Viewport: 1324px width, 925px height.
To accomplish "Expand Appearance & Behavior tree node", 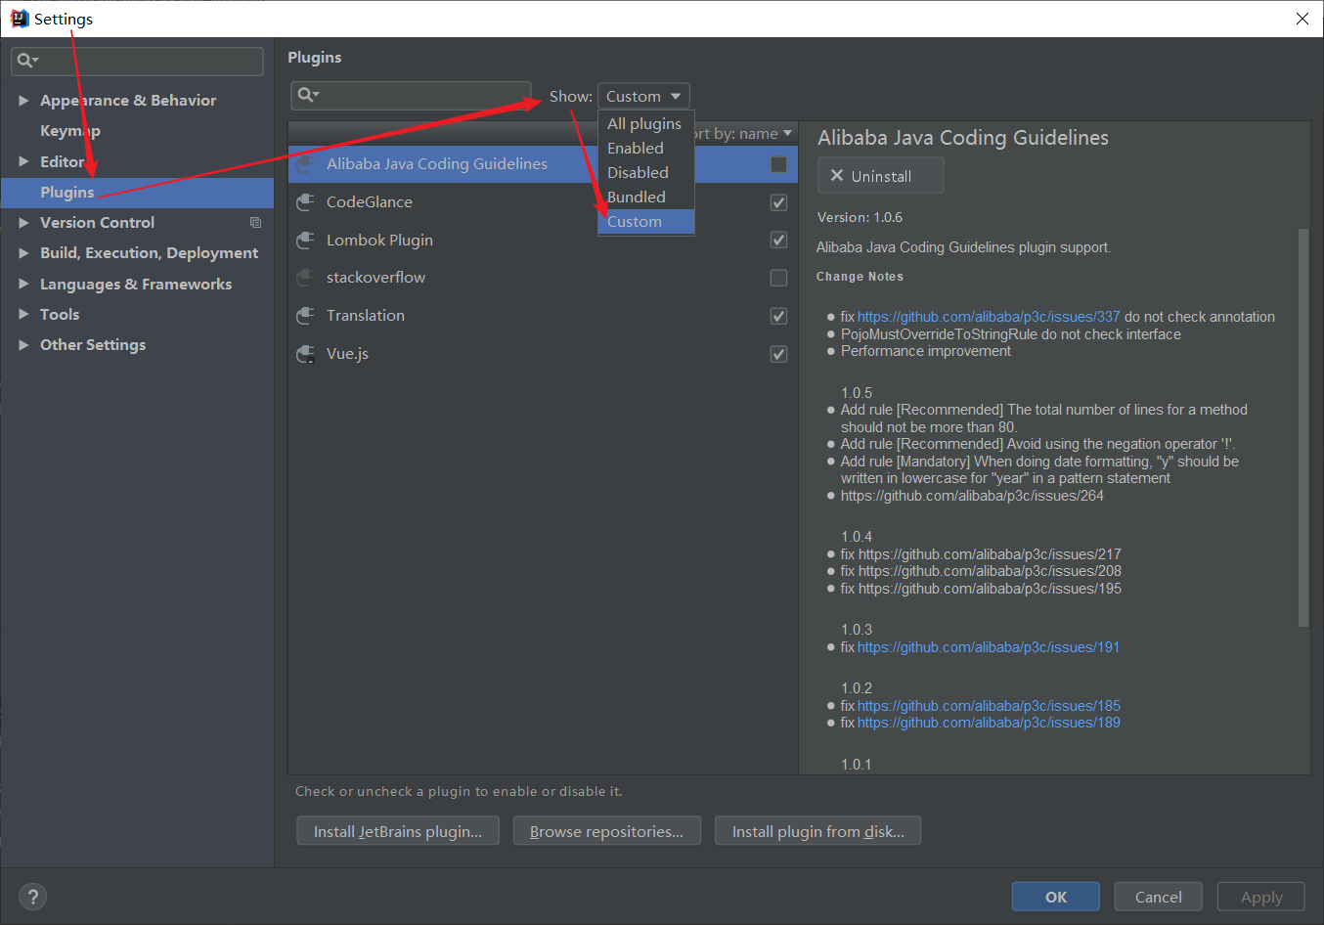I will (x=23, y=101).
